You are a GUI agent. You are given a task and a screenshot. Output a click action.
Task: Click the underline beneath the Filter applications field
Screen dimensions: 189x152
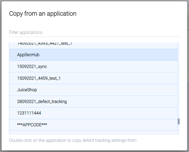(94, 37)
